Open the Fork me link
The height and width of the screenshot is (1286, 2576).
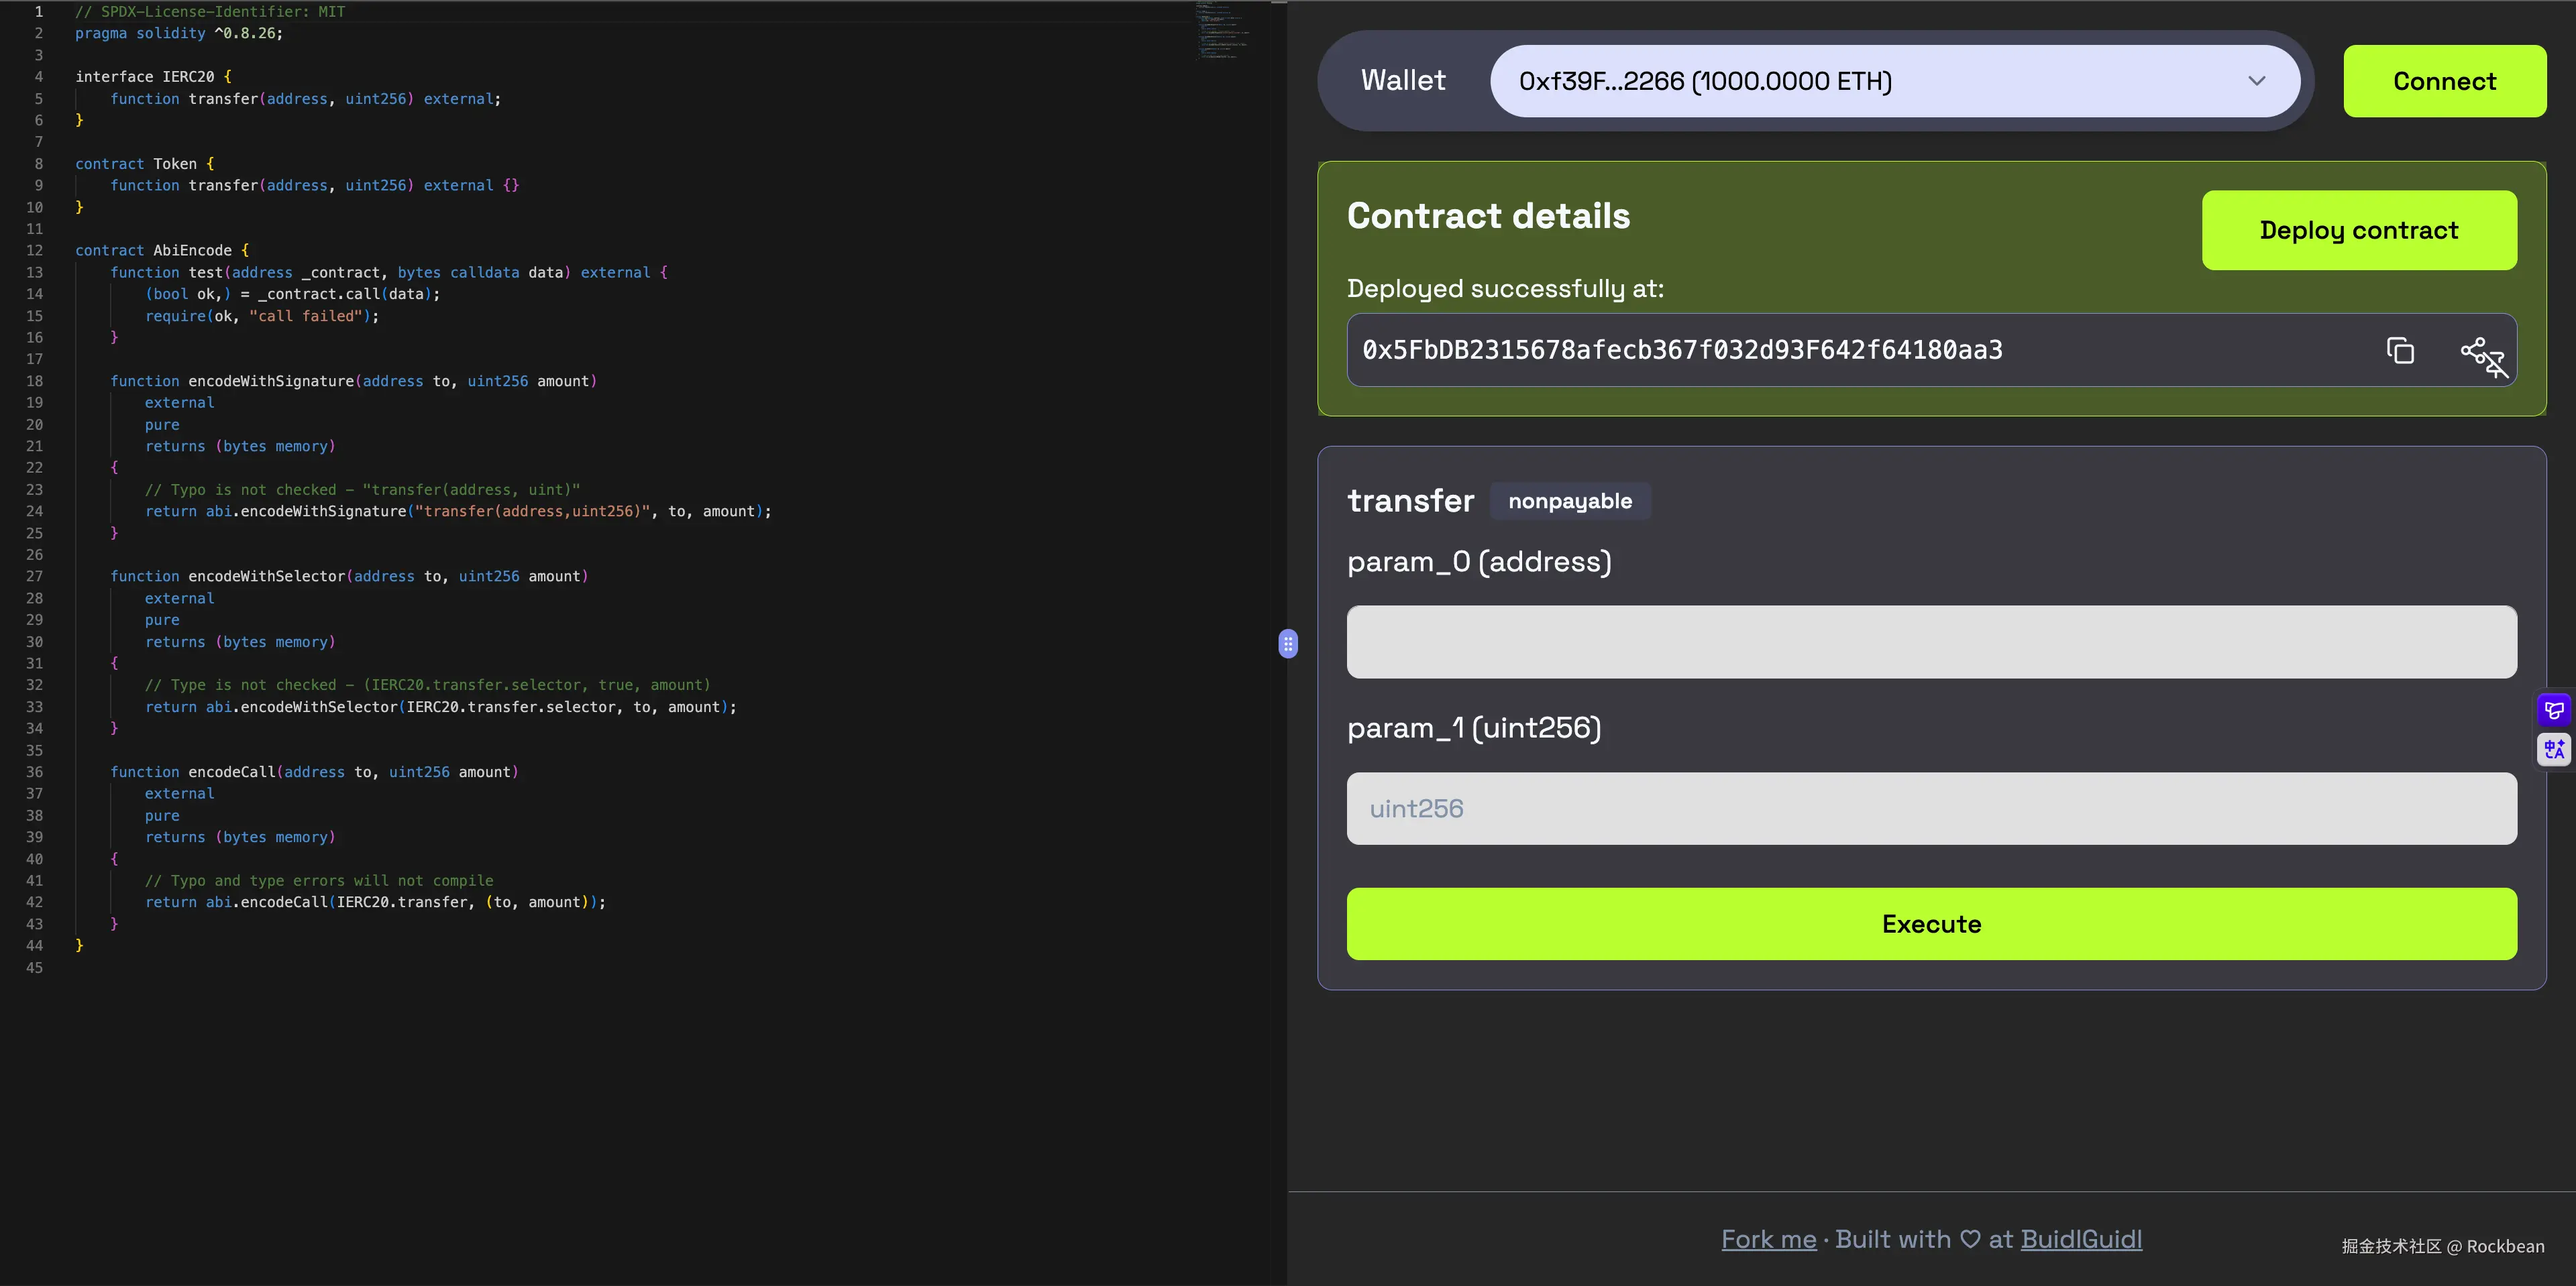point(1768,1238)
